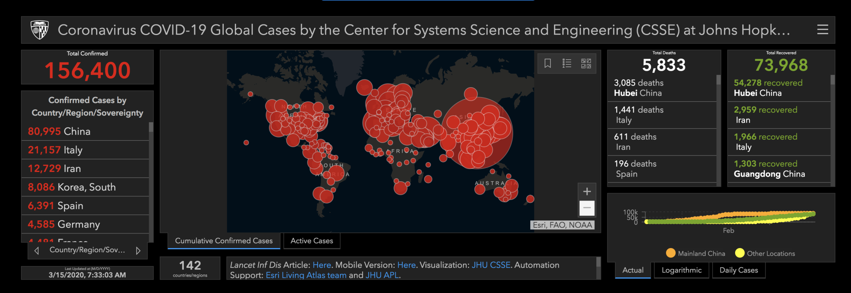Click the 3,085 deaths Hubei China entry
This screenshot has width=851, height=293.
662,88
